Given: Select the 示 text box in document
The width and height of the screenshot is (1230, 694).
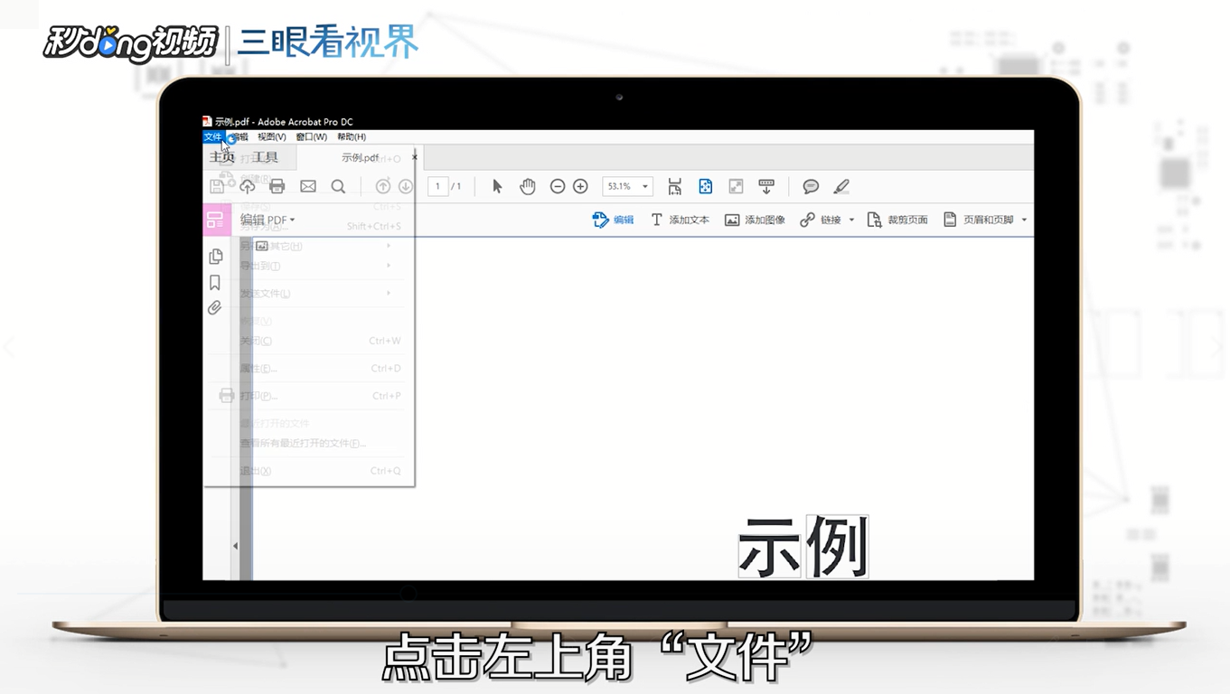Looking at the screenshot, I should [x=770, y=547].
